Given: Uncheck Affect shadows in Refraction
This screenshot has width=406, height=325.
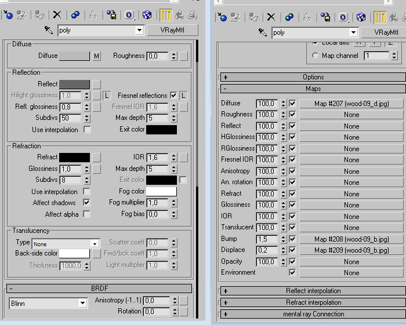Looking at the screenshot, I should click(86, 203).
